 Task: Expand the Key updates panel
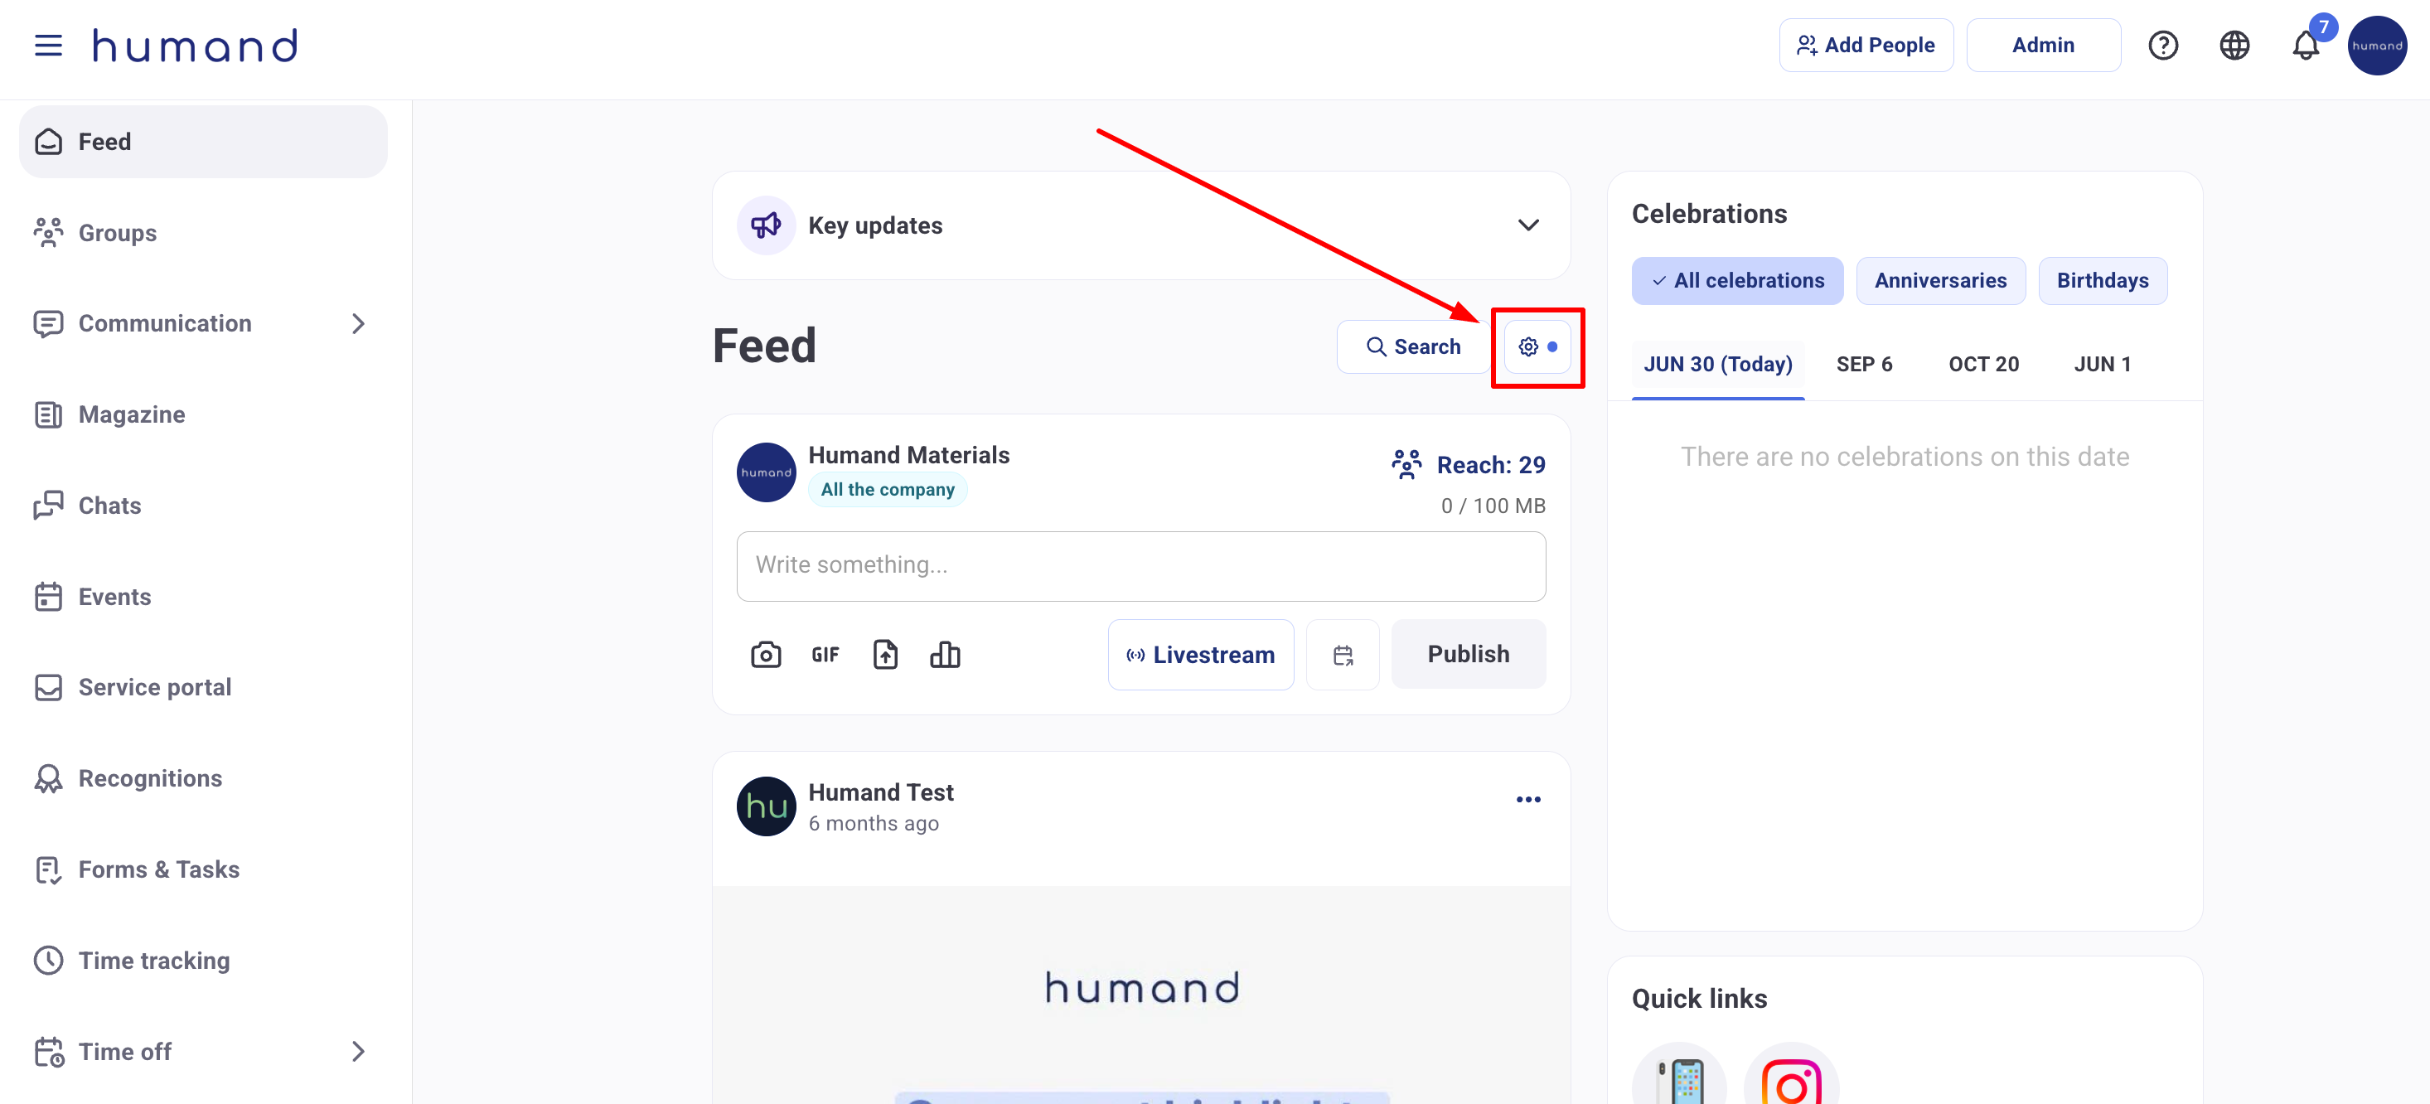point(1527,225)
